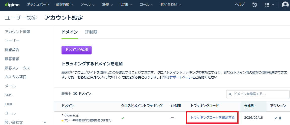Sort by 作成日 column

[250, 106]
